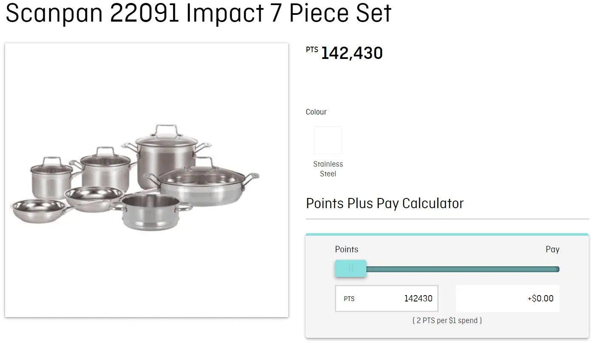This screenshot has height=343, width=593.
Task: Click the Colour label
Action: coord(316,112)
